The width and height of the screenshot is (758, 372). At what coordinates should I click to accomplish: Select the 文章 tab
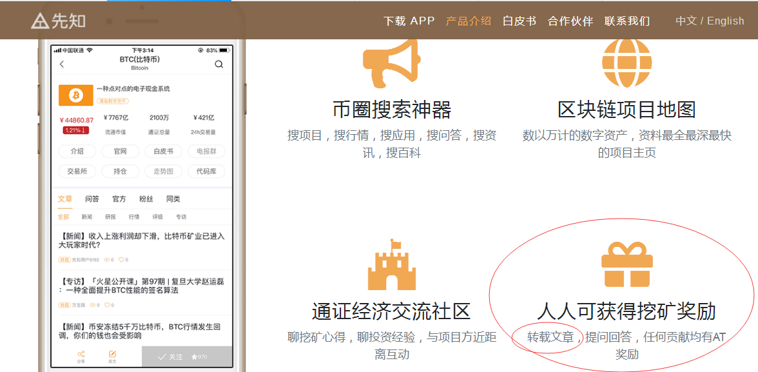pos(64,199)
